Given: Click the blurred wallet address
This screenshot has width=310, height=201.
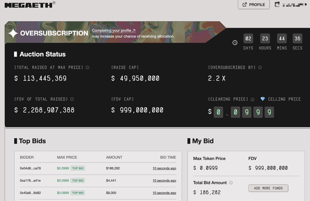Looking at the screenshot, I should (x=294, y=5).
